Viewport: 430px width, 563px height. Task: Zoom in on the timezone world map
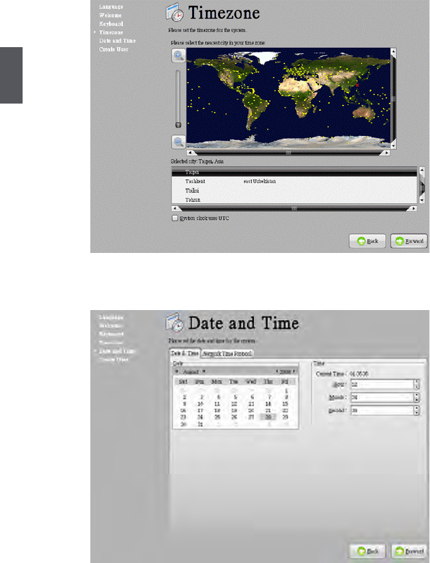pos(179,55)
